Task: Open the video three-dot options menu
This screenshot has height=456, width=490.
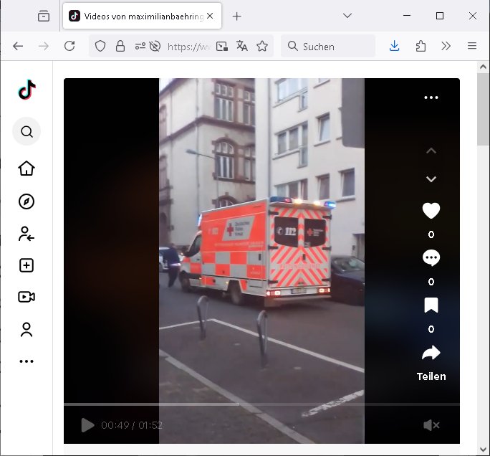Action: [431, 98]
